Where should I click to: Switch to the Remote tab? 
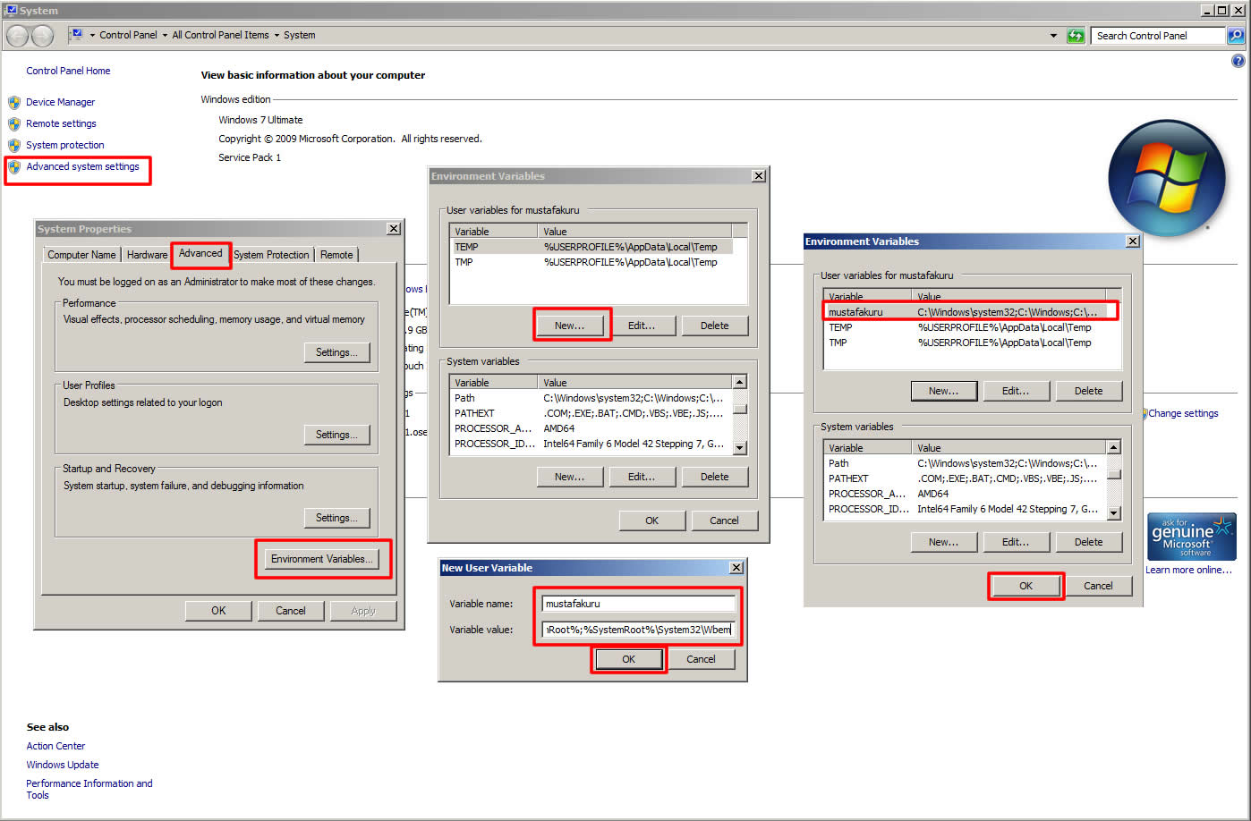(x=336, y=255)
